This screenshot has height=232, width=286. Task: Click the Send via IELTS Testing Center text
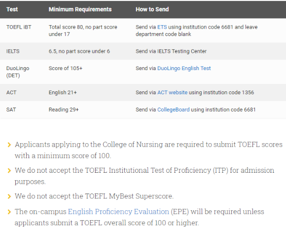pos(171,51)
